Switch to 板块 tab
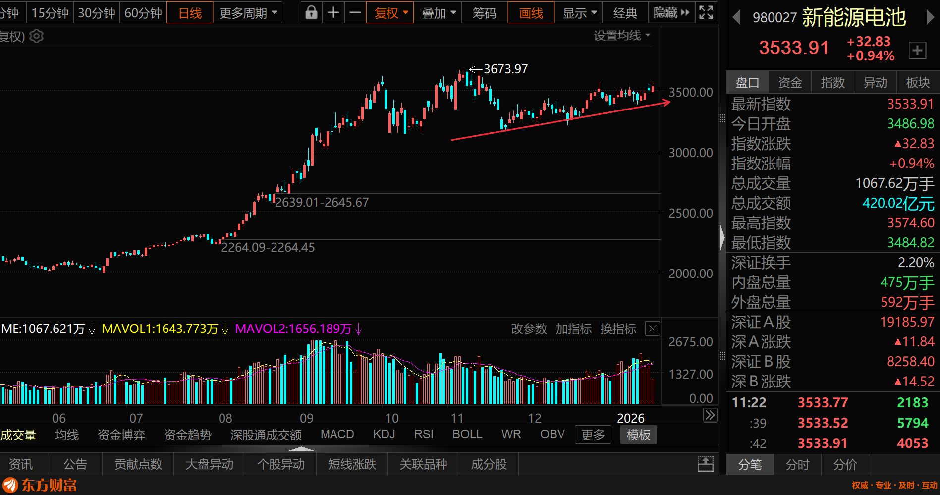The image size is (940, 495). pyautogui.click(x=918, y=83)
